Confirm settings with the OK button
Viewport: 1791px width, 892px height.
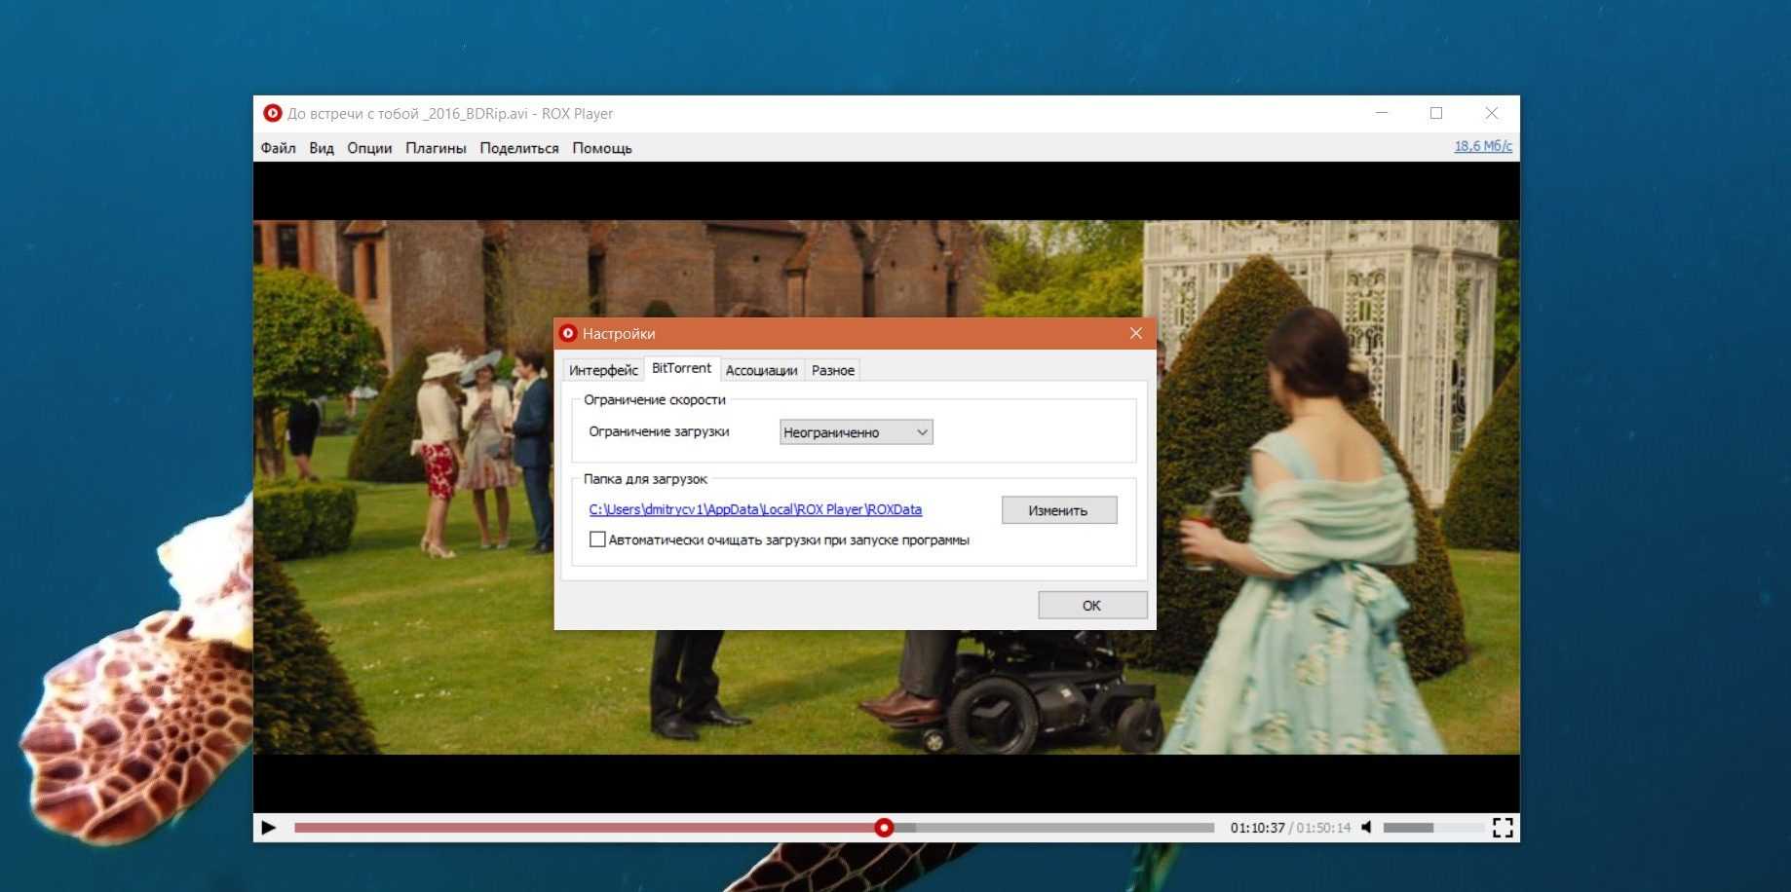pos(1091,605)
